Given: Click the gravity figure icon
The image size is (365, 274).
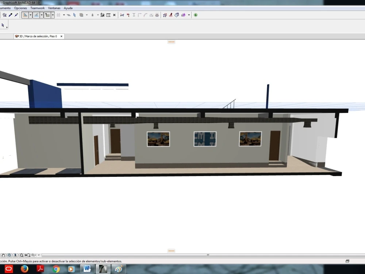Looking at the screenshot, I should coord(92,15).
